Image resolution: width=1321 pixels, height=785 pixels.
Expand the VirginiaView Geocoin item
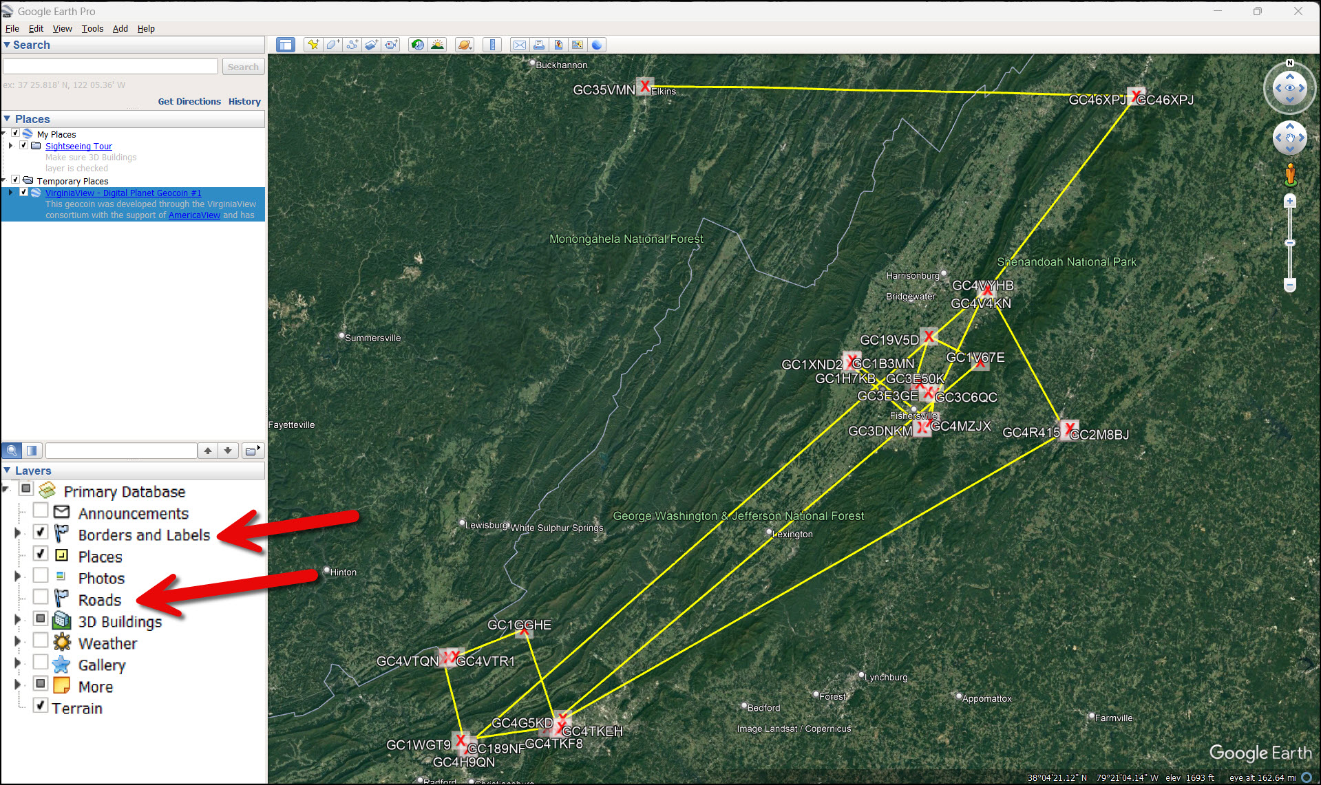coord(10,193)
